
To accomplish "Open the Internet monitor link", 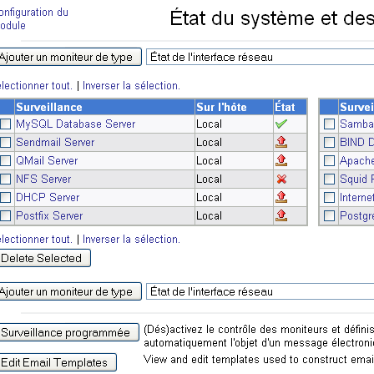I will 356,197.
